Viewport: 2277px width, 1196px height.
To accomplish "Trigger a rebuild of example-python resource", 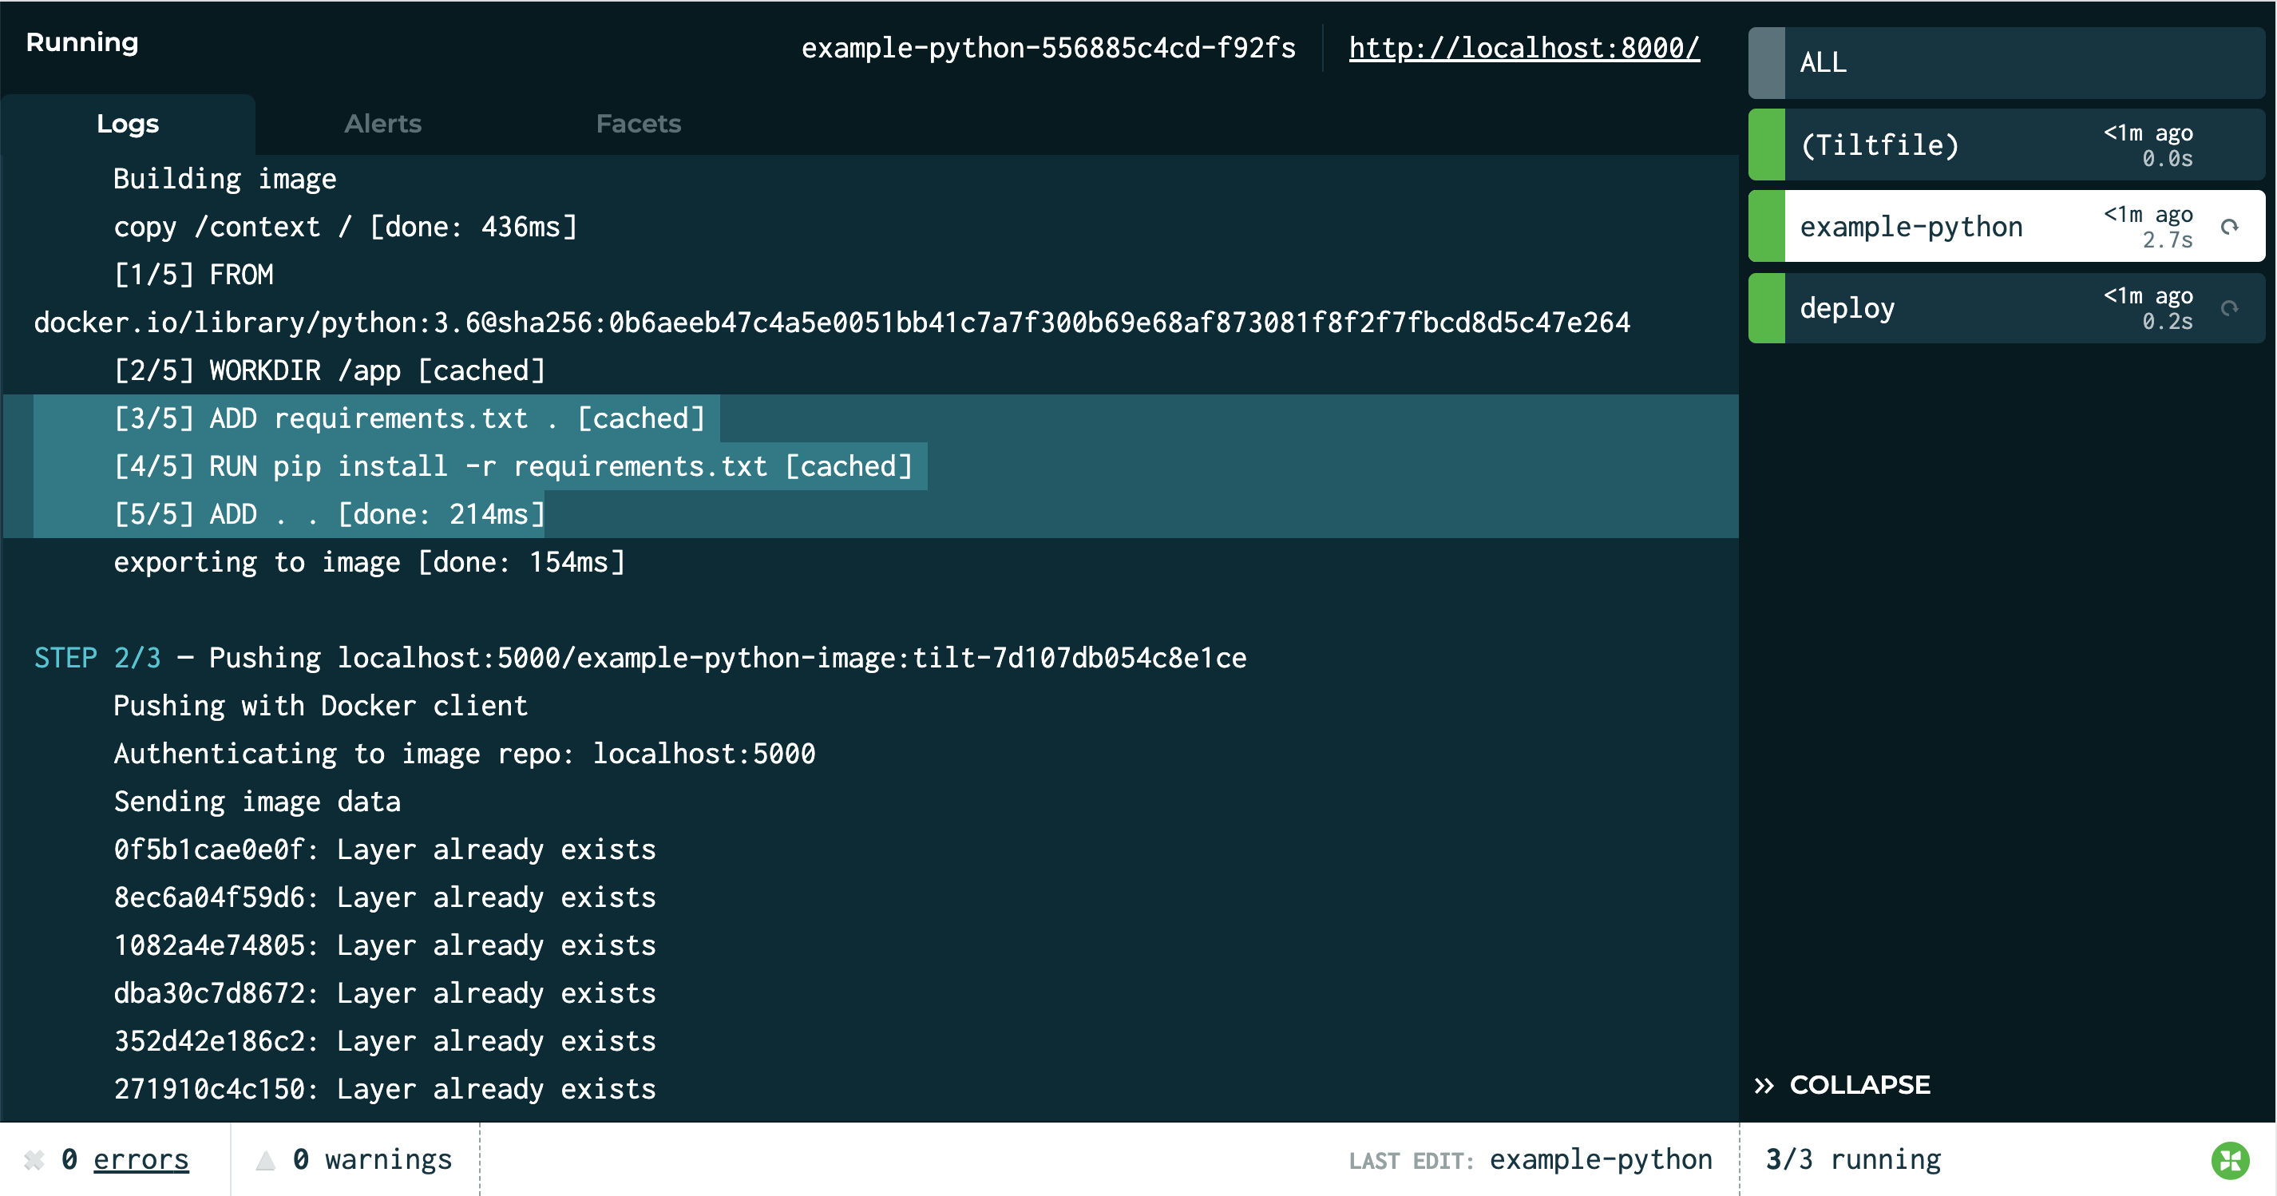I will coord(2228,225).
